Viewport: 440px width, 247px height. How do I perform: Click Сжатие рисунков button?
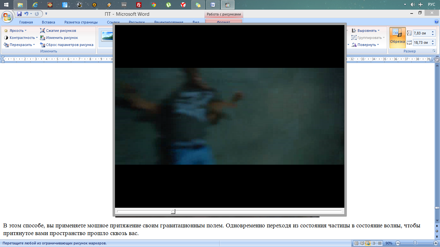click(x=58, y=31)
